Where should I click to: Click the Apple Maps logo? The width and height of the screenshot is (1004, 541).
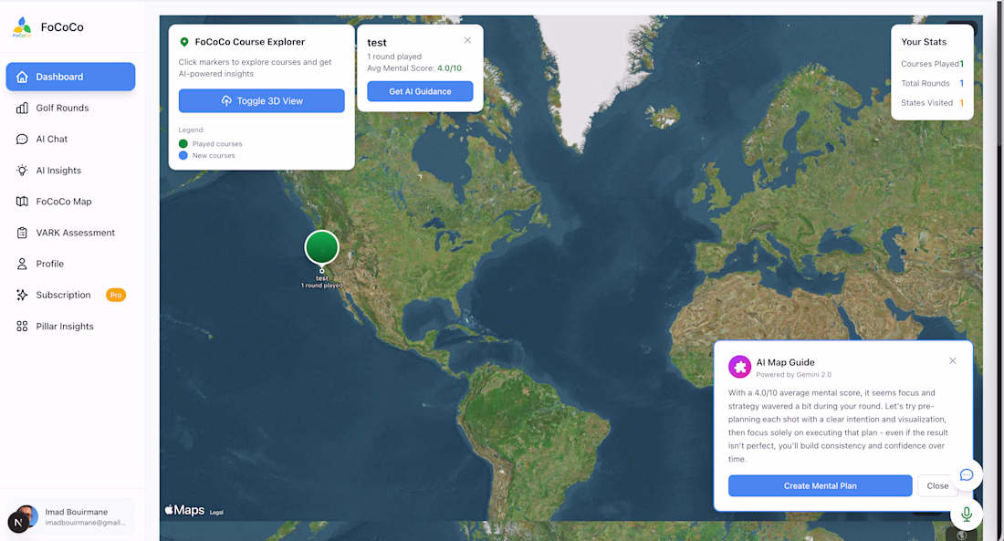click(x=184, y=510)
